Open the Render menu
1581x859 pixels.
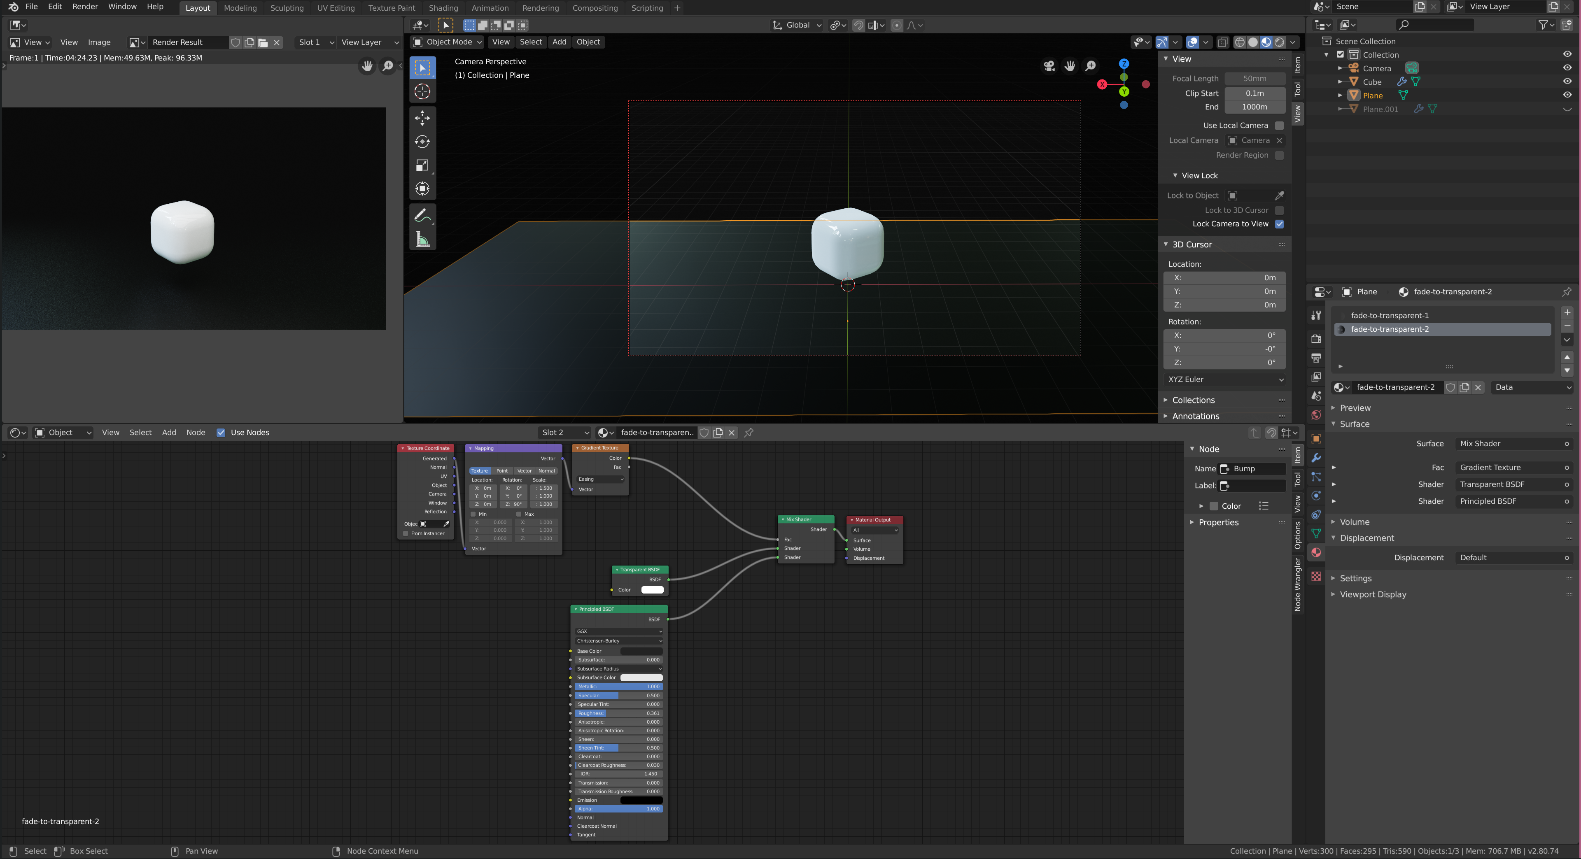coord(85,7)
